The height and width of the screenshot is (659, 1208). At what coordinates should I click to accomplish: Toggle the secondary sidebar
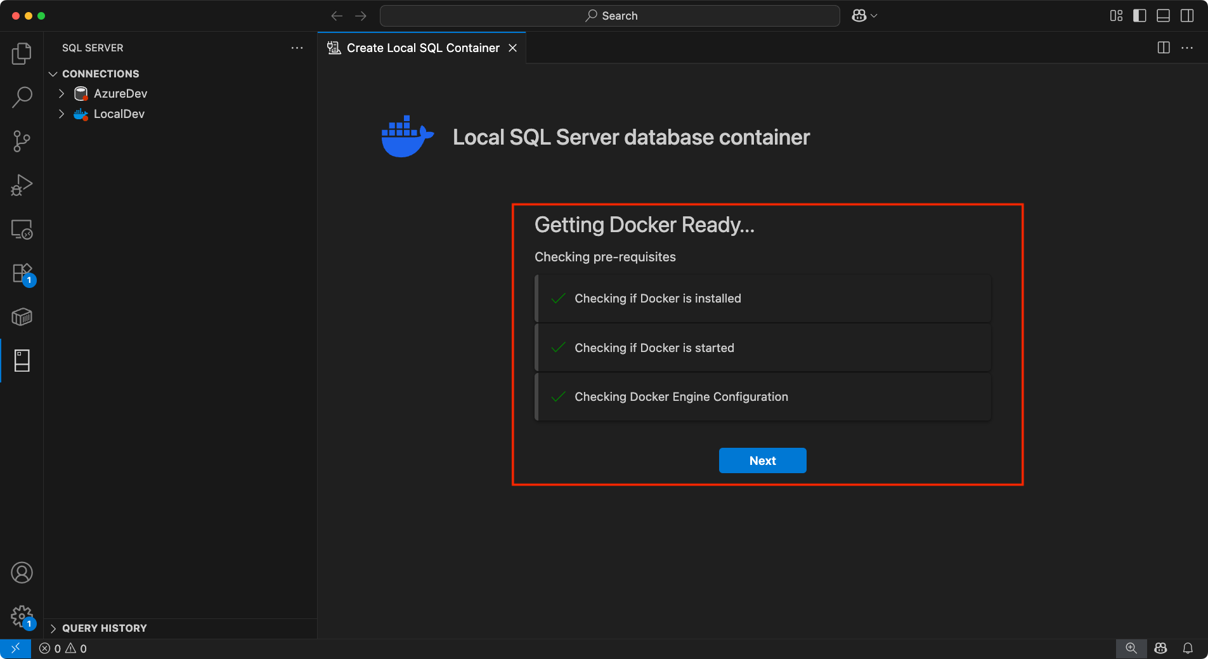pos(1187,15)
